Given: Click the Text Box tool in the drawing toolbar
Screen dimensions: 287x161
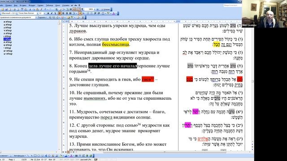Looking at the screenshot, I should click(x=42, y=156).
